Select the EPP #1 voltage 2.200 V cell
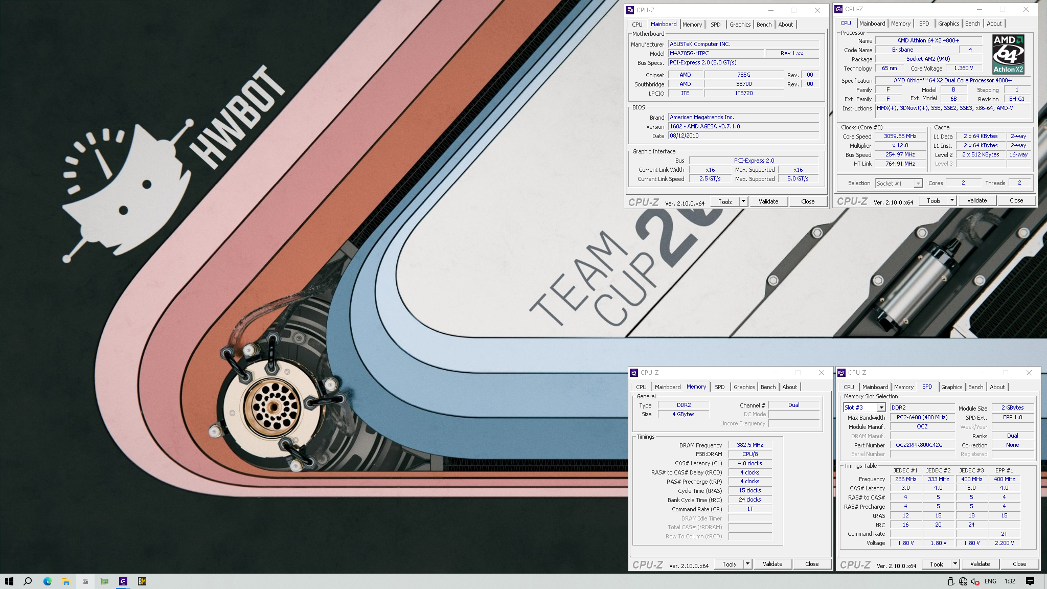Viewport: 1047px width, 589px height. pyautogui.click(x=1004, y=543)
